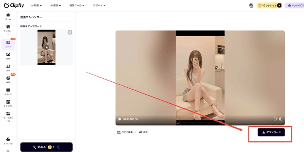Expand the AI 画像 dropdown menu

57,6
